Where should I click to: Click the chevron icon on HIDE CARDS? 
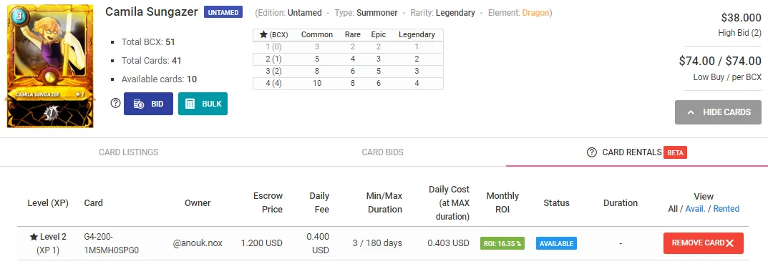(x=691, y=112)
